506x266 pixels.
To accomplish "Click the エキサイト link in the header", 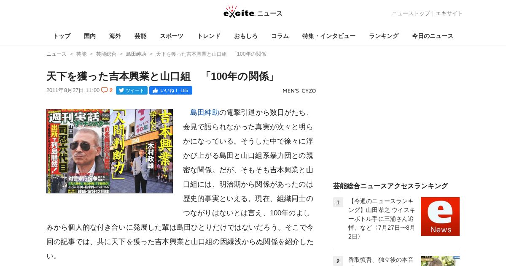I will click(449, 14).
